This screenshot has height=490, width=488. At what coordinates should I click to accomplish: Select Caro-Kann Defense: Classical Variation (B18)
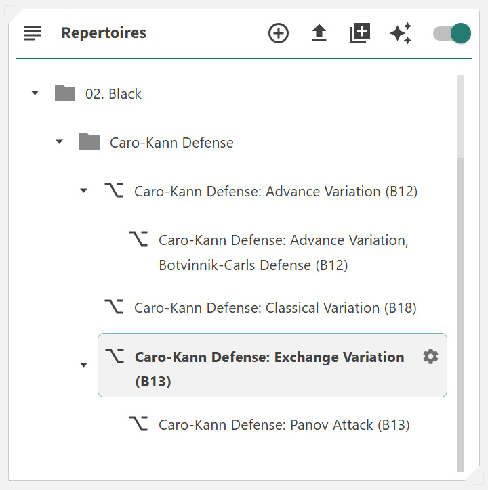[275, 308]
